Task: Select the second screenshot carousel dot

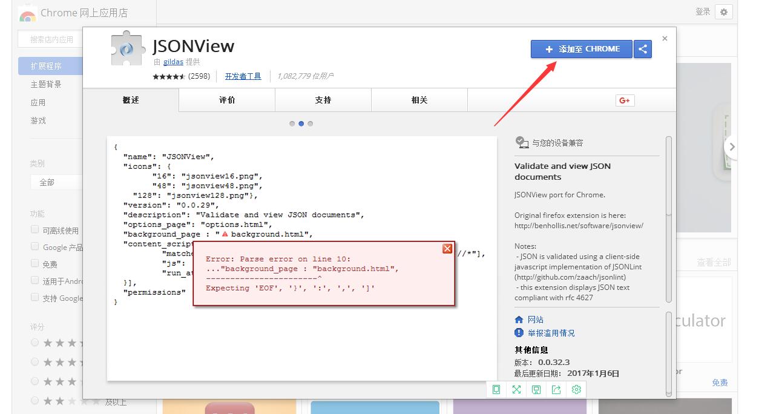Action: [x=301, y=124]
